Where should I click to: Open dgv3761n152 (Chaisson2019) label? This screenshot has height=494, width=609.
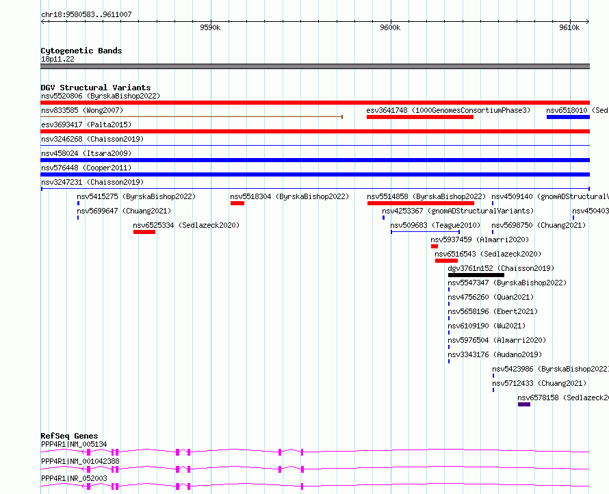(x=501, y=268)
